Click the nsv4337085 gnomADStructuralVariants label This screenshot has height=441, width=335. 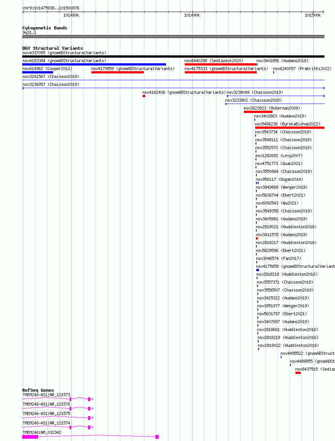64,53
